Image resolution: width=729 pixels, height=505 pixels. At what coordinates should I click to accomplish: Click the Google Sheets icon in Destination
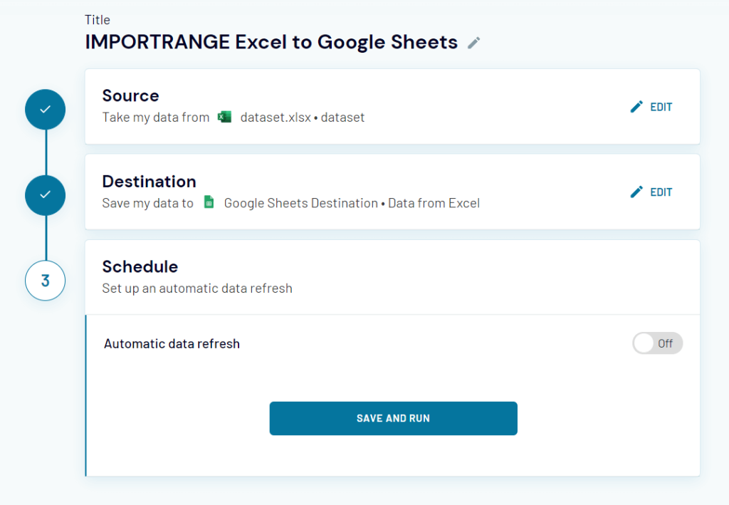[x=209, y=202]
